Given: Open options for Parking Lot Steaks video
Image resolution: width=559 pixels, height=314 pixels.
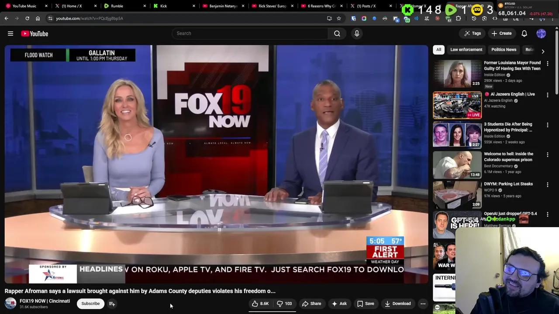Looking at the screenshot, I should point(547,184).
